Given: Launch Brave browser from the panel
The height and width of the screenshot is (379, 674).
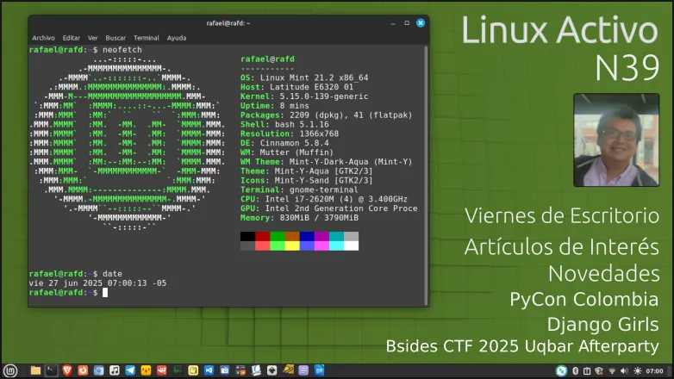Looking at the screenshot, I should (x=67, y=370).
